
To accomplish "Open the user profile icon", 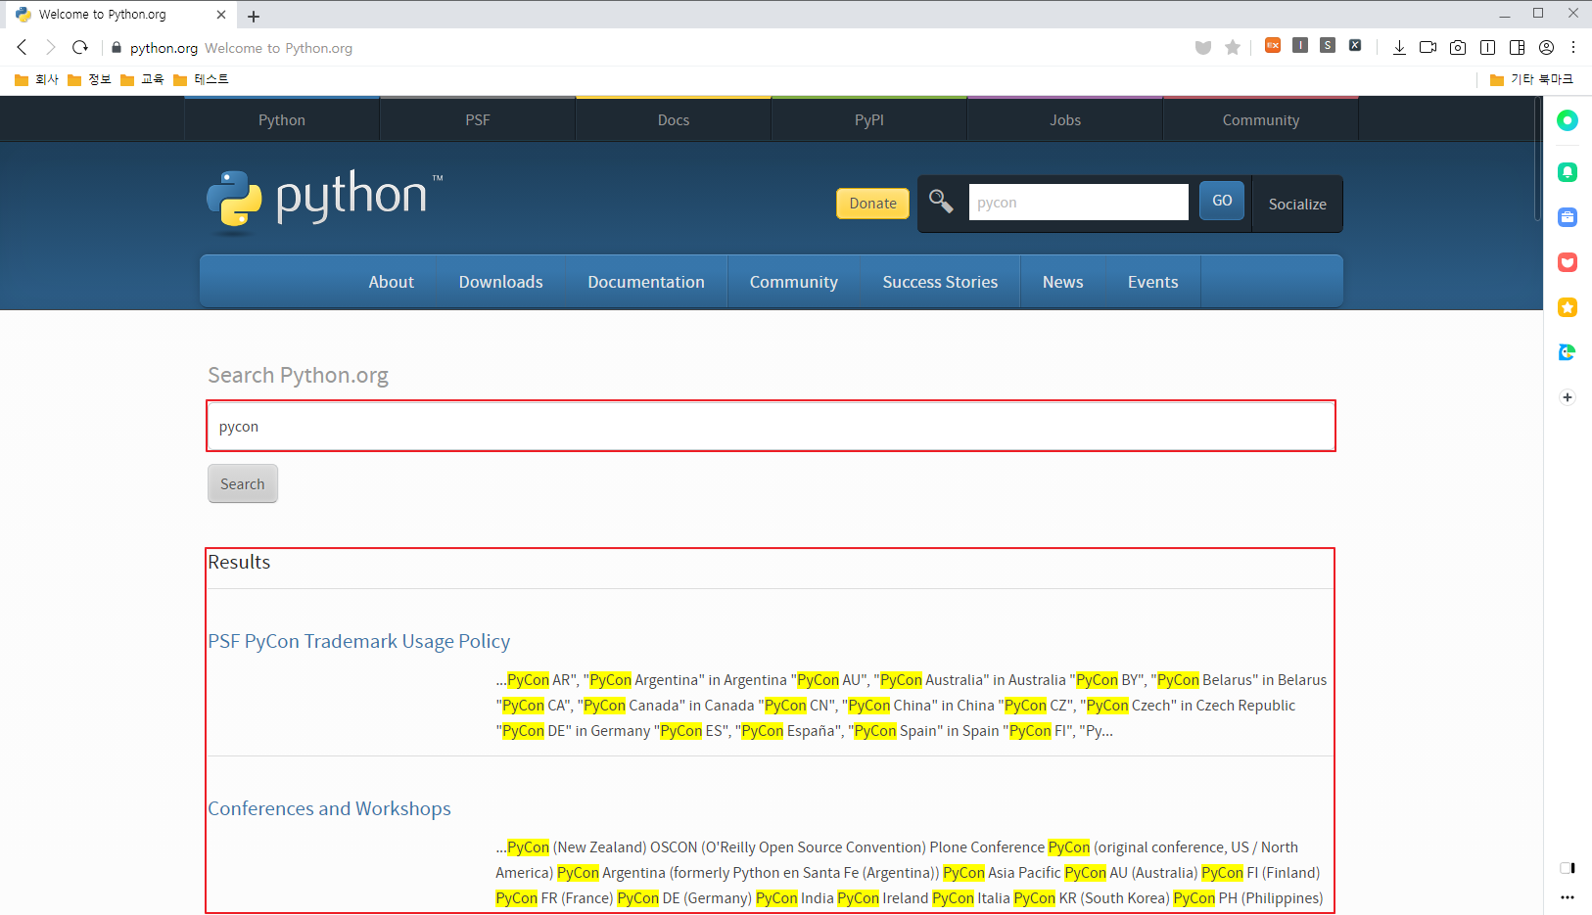I will (x=1546, y=47).
